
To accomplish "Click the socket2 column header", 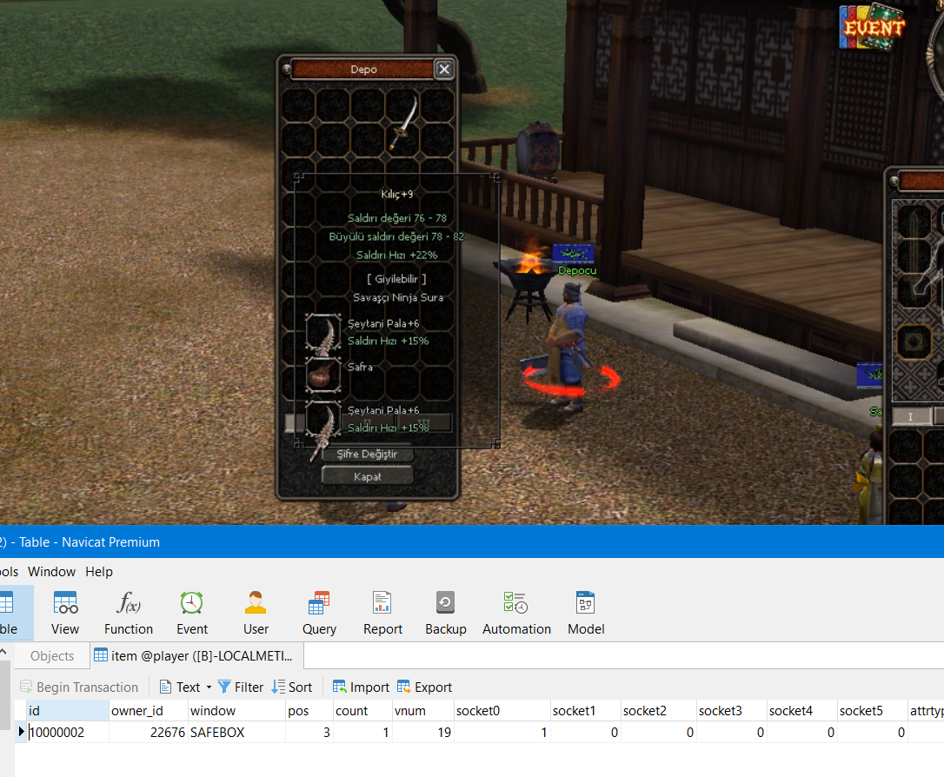I will pos(659,711).
